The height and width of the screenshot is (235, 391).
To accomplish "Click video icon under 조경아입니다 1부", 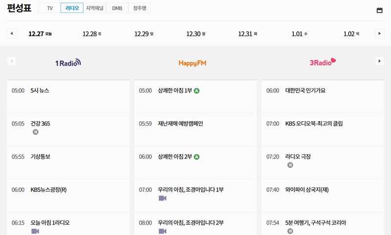I will click(163, 198).
